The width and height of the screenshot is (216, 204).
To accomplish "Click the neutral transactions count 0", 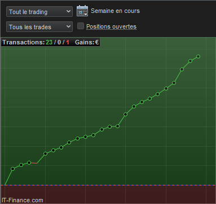I will pos(59,42).
